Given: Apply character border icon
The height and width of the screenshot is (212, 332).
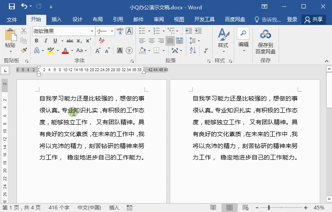Looking at the screenshot, I should (129, 31).
